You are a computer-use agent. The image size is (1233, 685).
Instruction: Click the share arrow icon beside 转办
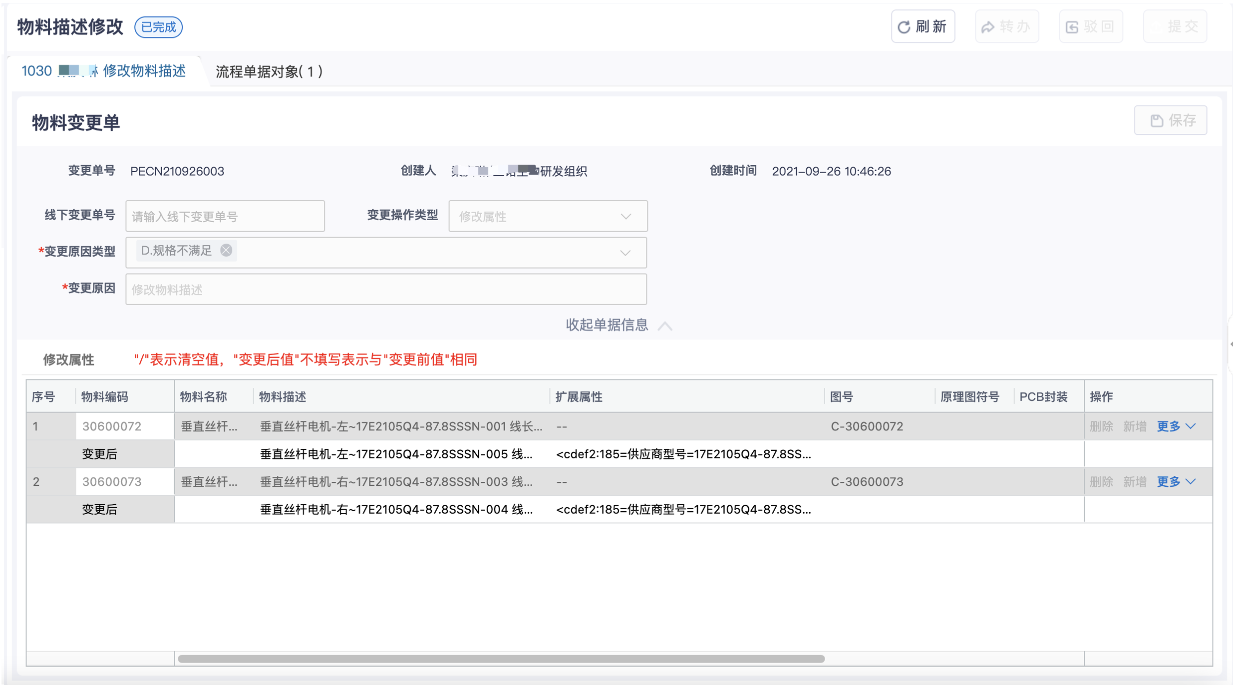[987, 27]
